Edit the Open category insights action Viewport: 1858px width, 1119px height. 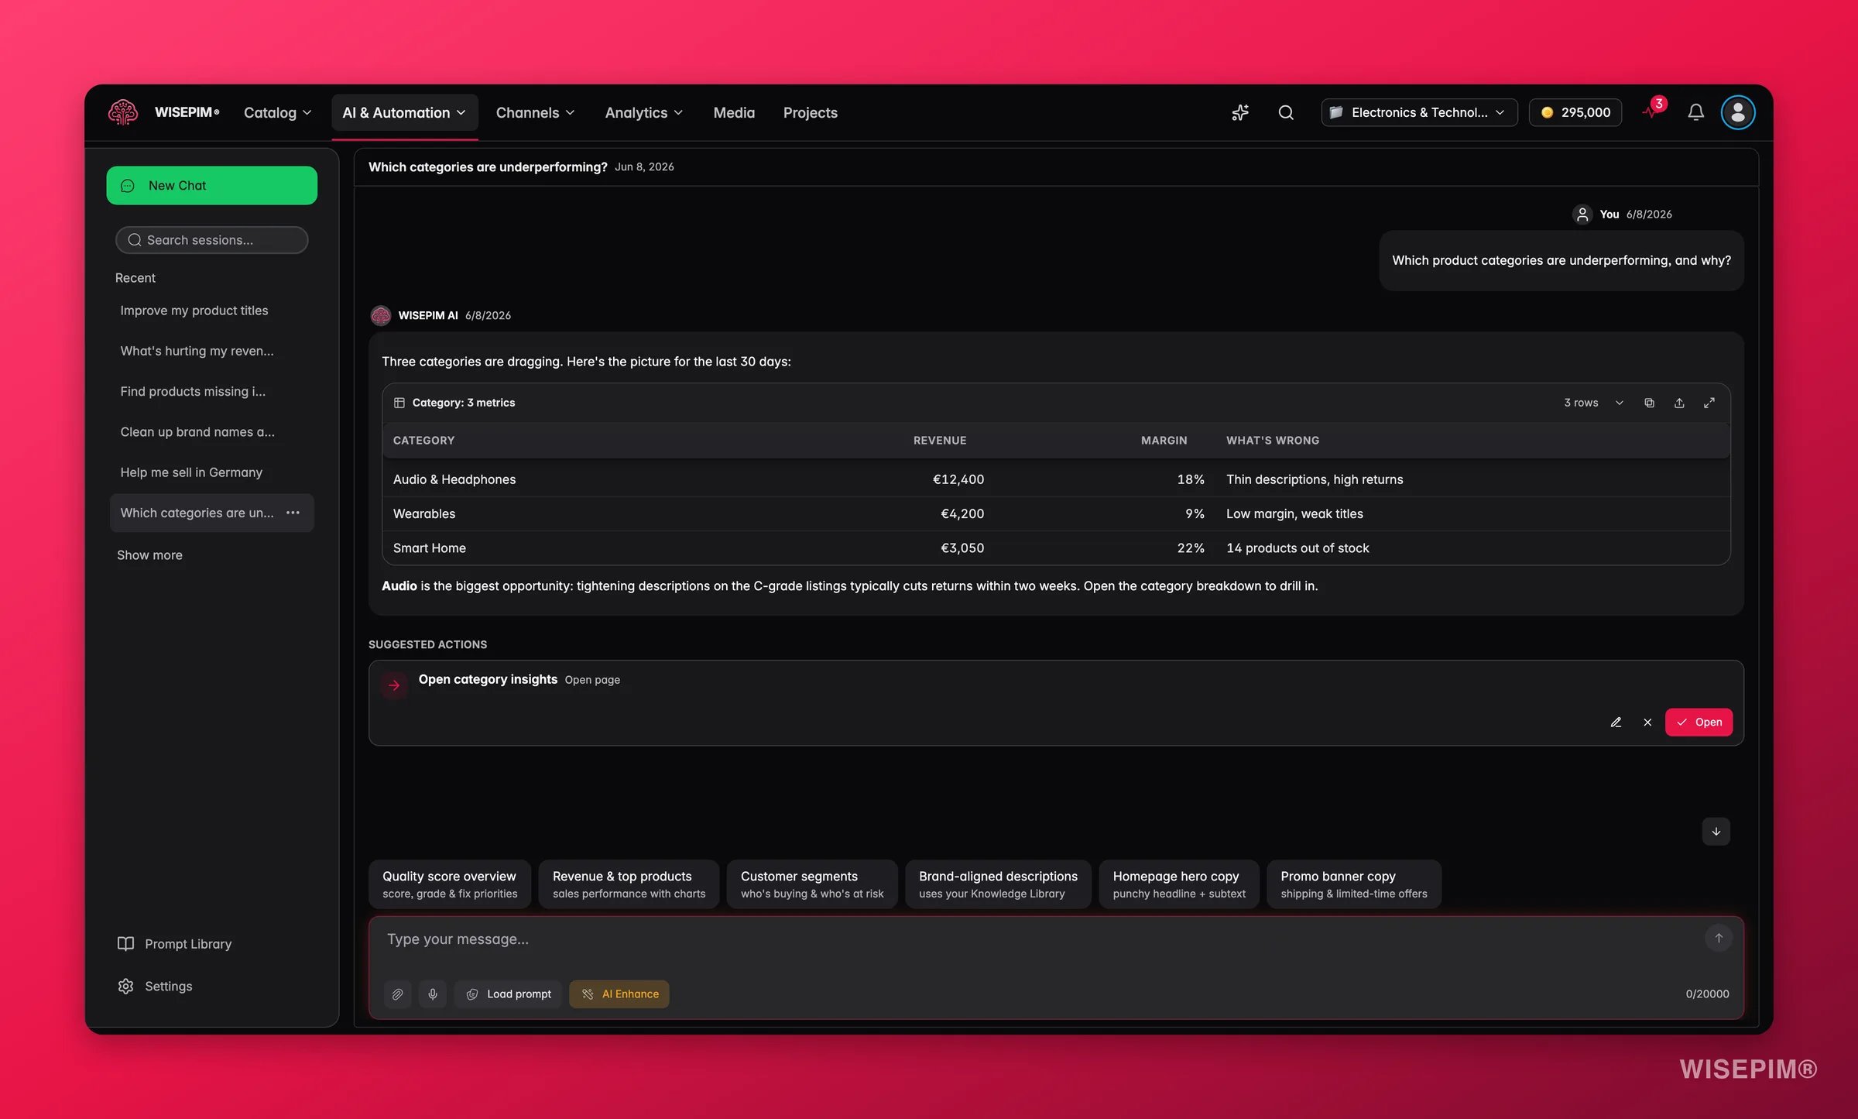tap(1616, 722)
